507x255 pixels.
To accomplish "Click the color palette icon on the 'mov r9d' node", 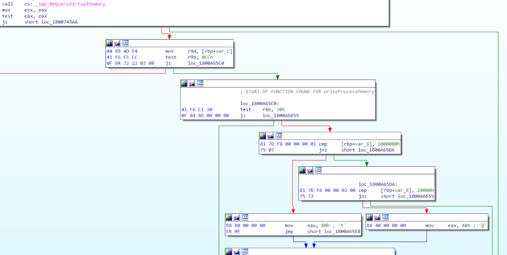I will (109, 43).
